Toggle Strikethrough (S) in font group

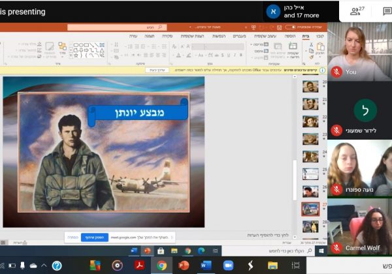coord(223,55)
